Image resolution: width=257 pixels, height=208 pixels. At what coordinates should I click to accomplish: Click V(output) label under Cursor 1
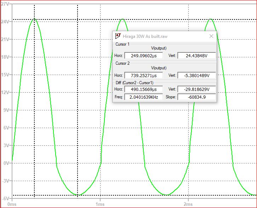pyautogui.click(x=159, y=48)
